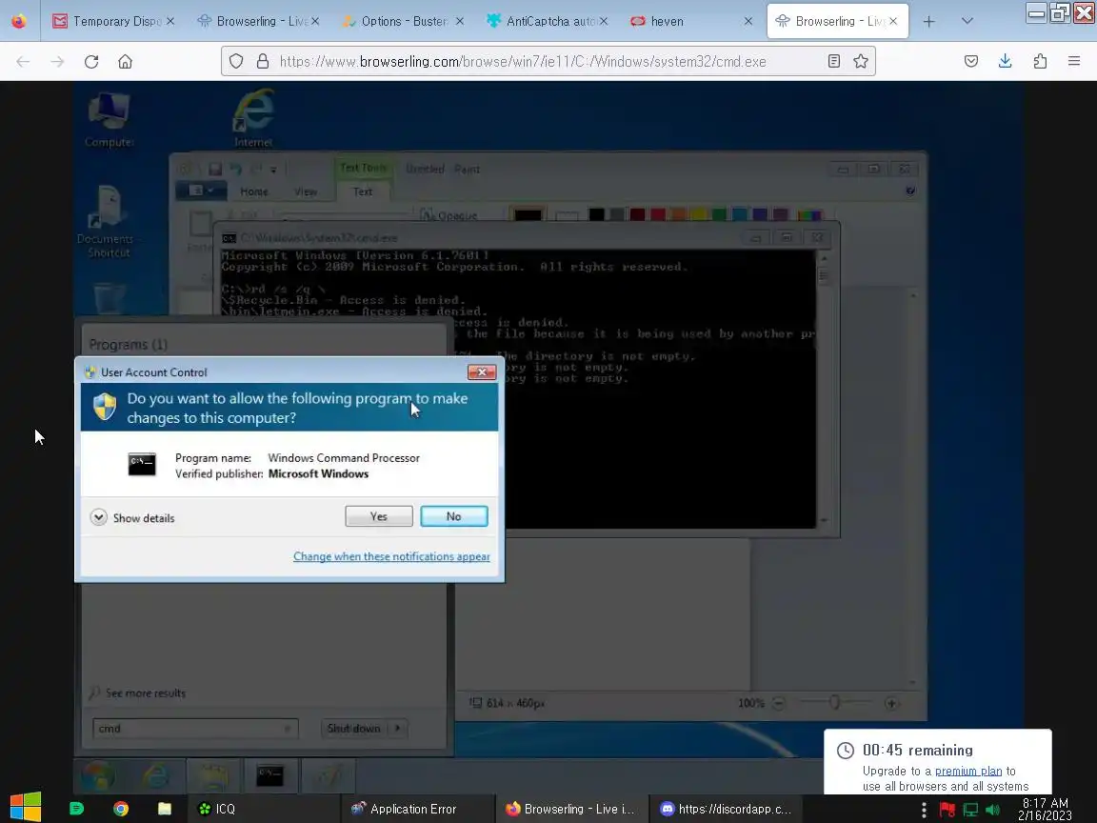Switch to first Browserling - Live tab

click(x=257, y=21)
